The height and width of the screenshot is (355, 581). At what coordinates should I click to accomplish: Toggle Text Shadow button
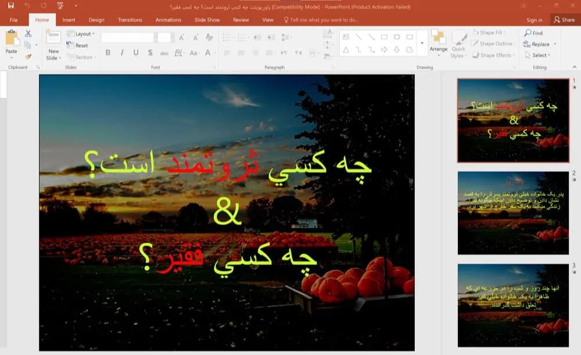point(150,53)
